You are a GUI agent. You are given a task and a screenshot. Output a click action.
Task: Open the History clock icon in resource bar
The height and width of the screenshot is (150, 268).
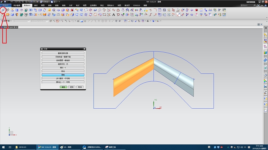265,75
